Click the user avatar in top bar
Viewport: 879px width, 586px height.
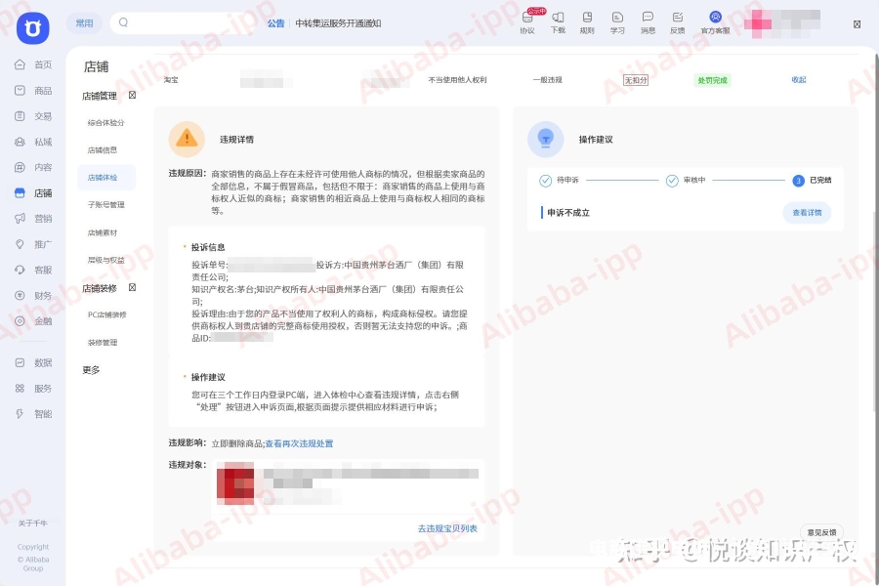click(x=758, y=23)
